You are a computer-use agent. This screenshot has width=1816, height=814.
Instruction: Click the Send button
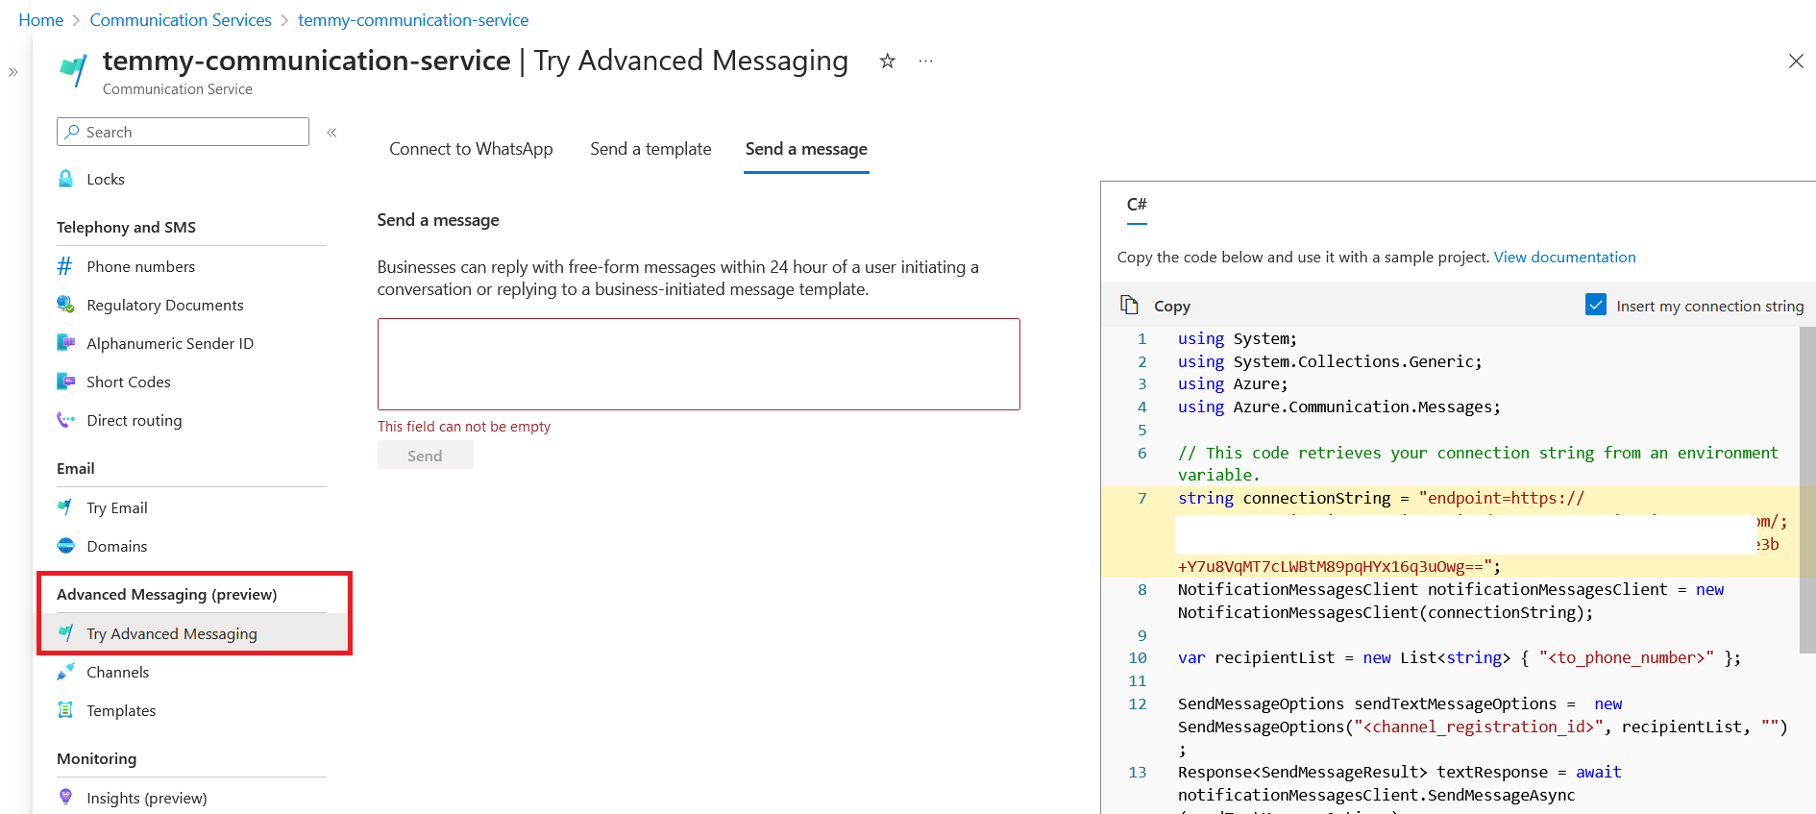pos(425,456)
